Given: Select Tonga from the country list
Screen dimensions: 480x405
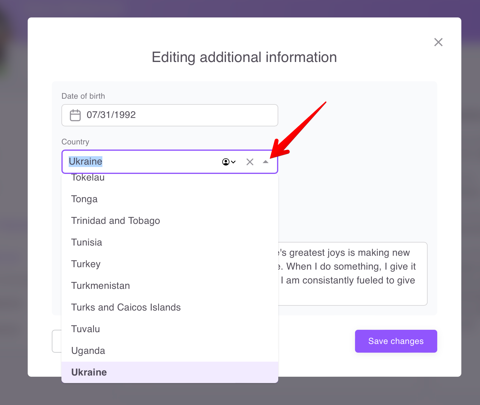Looking at the screenshot, I should click(x=84, y=199).
